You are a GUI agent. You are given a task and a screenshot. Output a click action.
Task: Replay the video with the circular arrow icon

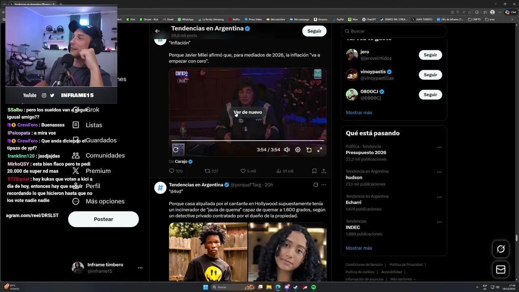coord(176,150)
